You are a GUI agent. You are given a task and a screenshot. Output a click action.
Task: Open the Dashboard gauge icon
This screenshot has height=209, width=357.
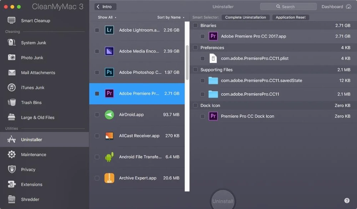coord(348,7)
